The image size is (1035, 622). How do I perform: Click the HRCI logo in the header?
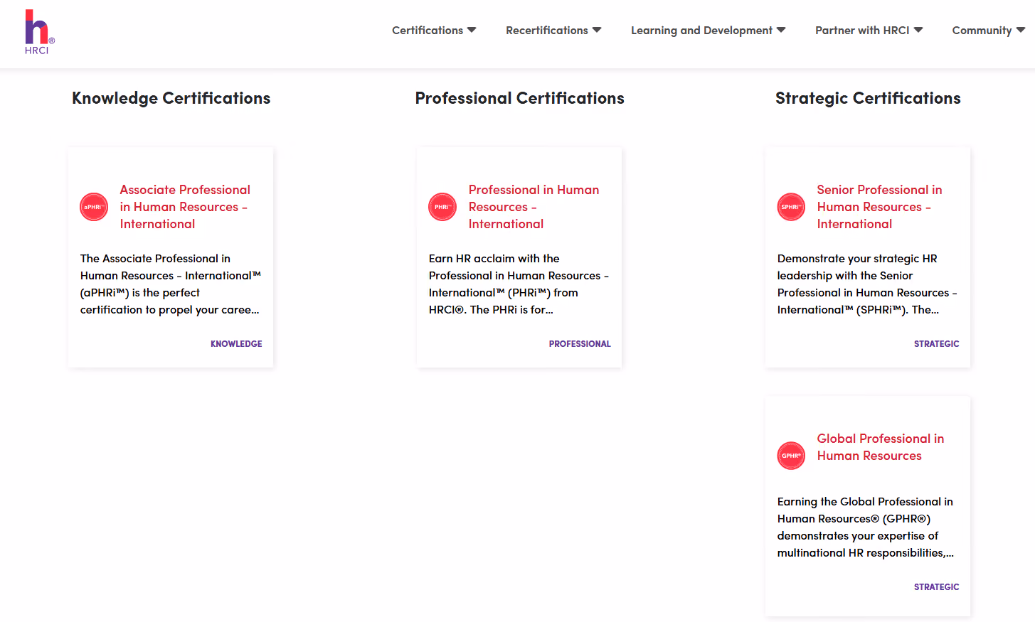click(40, 32)
